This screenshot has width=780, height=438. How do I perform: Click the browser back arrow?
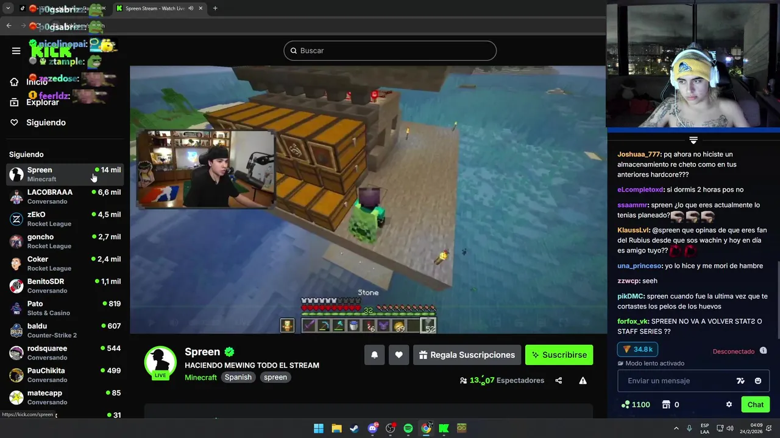[9, 26]
